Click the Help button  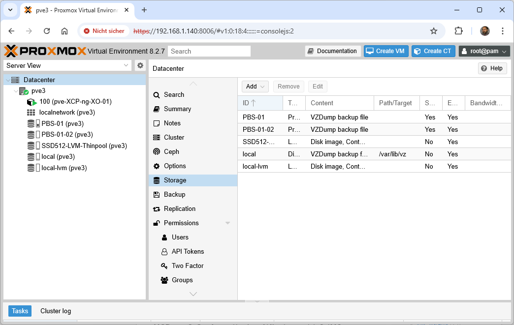[x=492, y=68]
